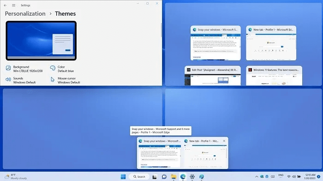The width and height of the screenshot is (323, 181).
Task: Open File Explorer from the taskbar
Action: [173, 177]
